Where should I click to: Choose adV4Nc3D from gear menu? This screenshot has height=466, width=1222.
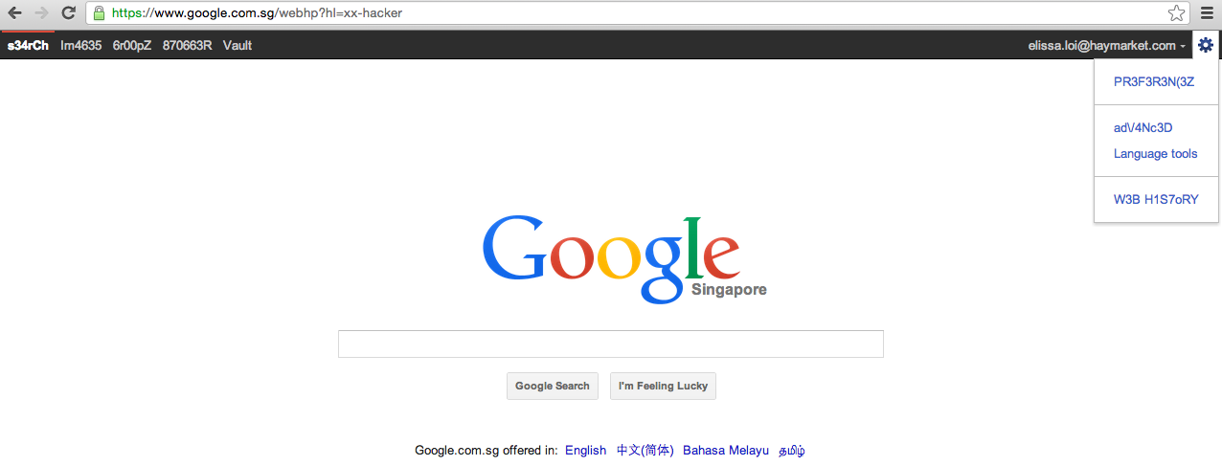coord(1143,127)
